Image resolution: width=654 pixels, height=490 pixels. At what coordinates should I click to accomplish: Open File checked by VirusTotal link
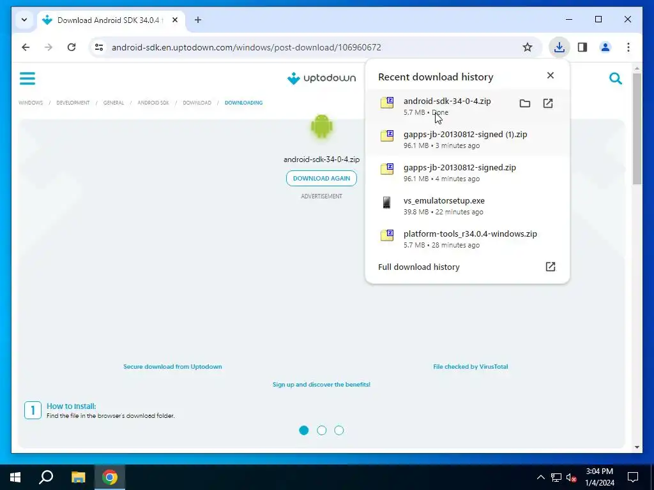pyautogui.click(x=471, y=367)
